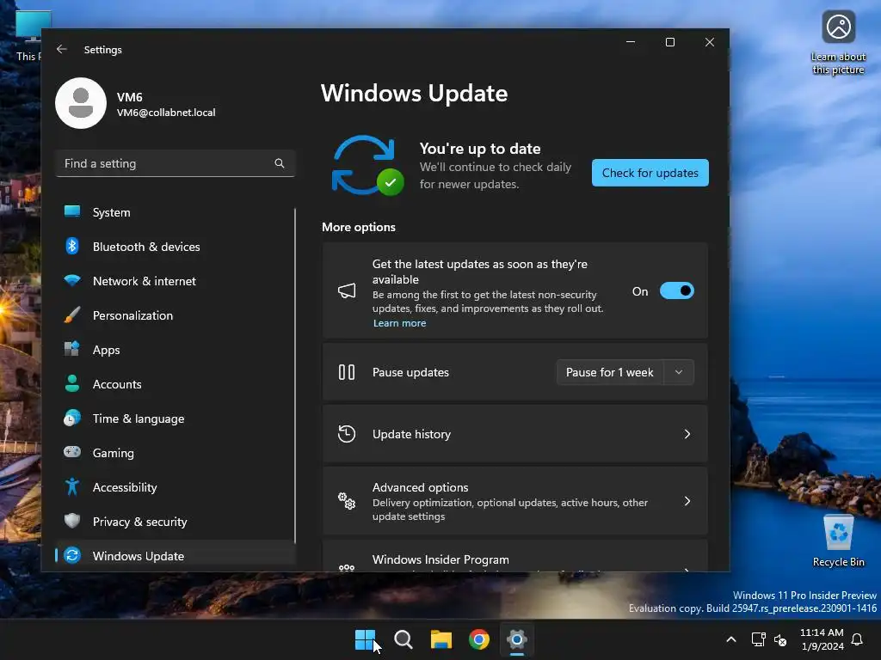Open the Windows Start menu
The width and height of the screenshot is (881, 660).
pos(365,639)
